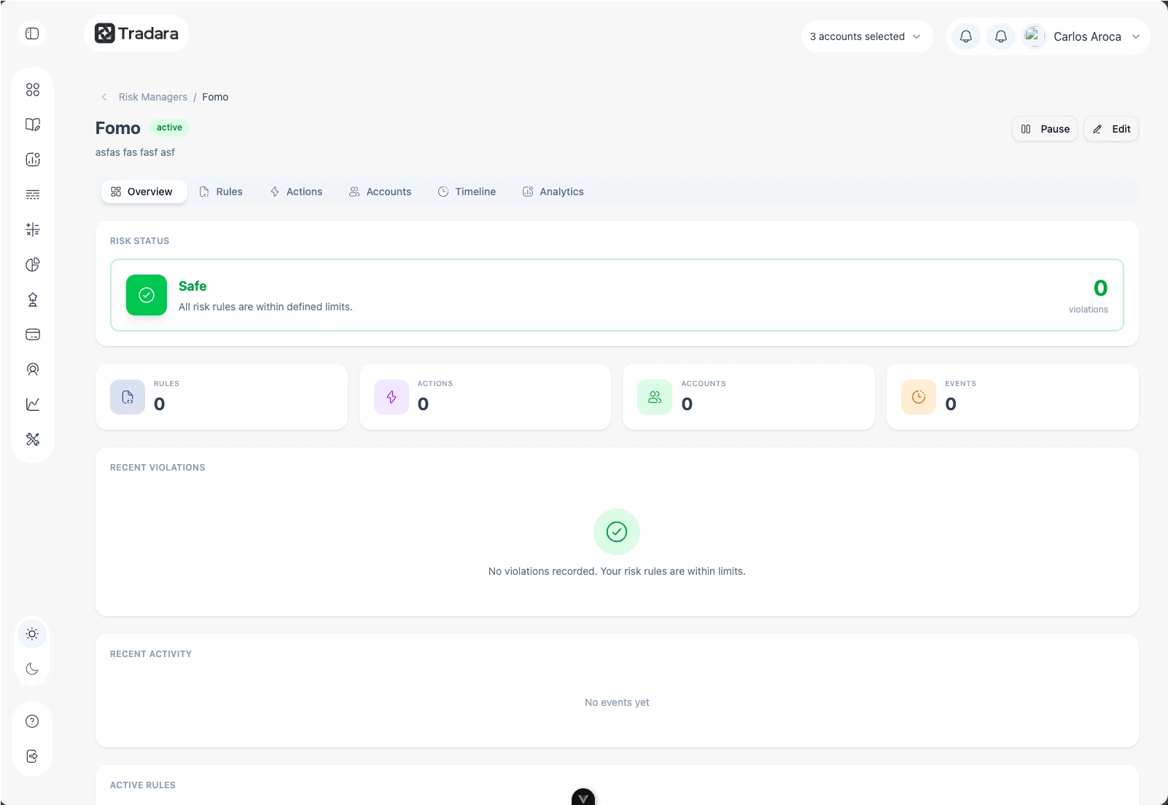
Task: Pause the Fomo risk manager
Action: click(x=1045, y=129)
